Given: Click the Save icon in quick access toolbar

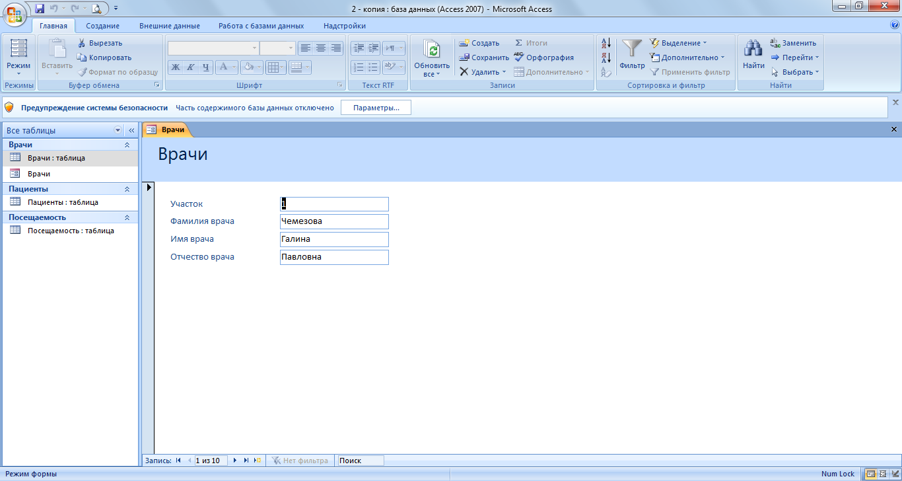Looking at the screenshot, I should pyautogui.click(x=40, y=9).
